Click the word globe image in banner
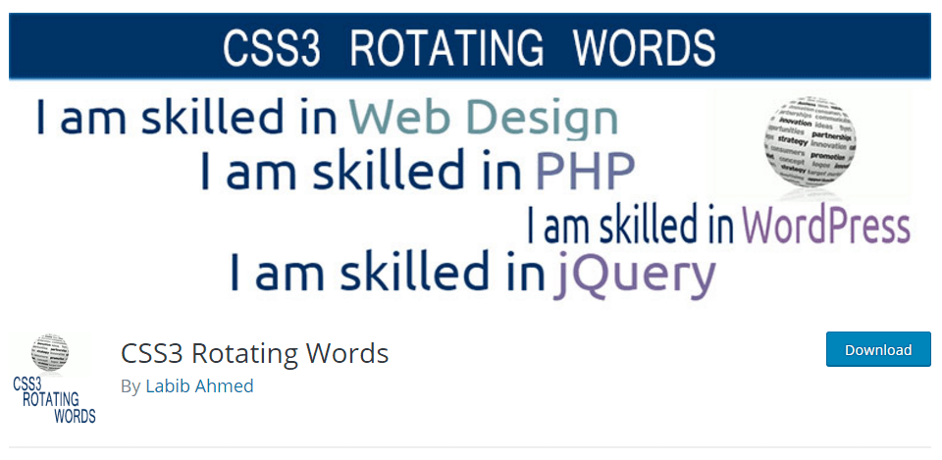 811,142
